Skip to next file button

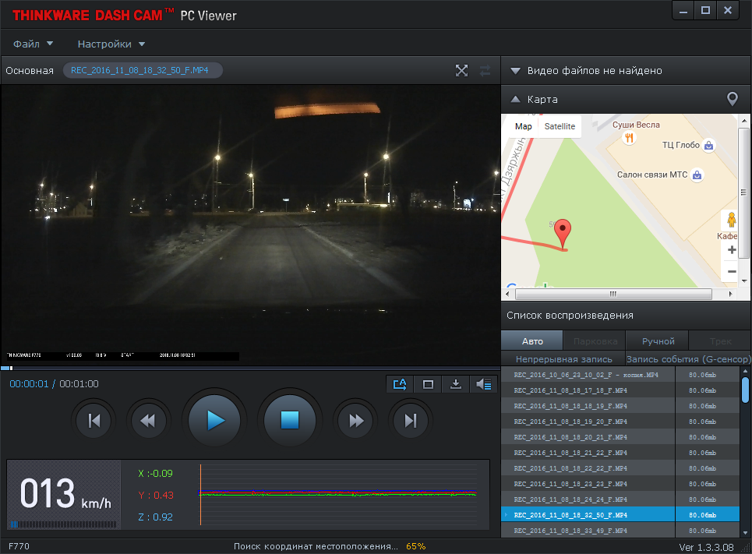pyautogui.click(x=411, y=421)
